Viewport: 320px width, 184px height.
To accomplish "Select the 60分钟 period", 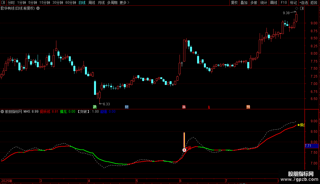I will point(71,3).
